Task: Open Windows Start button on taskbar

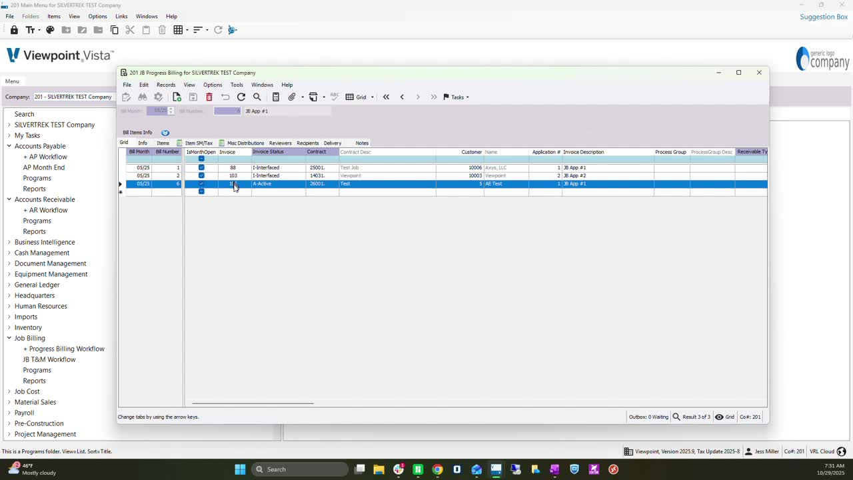Action: click(240, 469)
